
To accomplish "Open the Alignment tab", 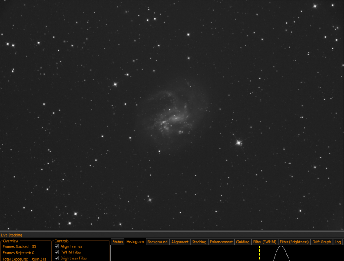I will (180, 242).
